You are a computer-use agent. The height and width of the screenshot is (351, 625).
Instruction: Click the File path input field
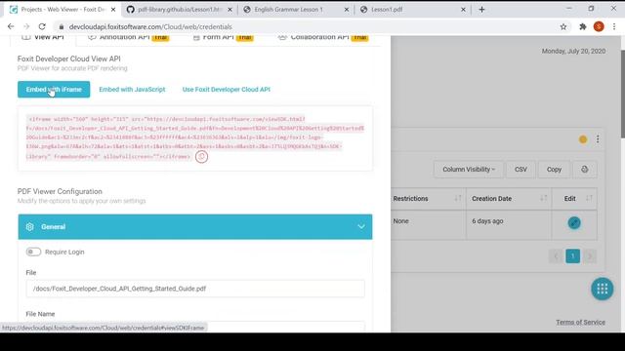click(x=195, y=289)
